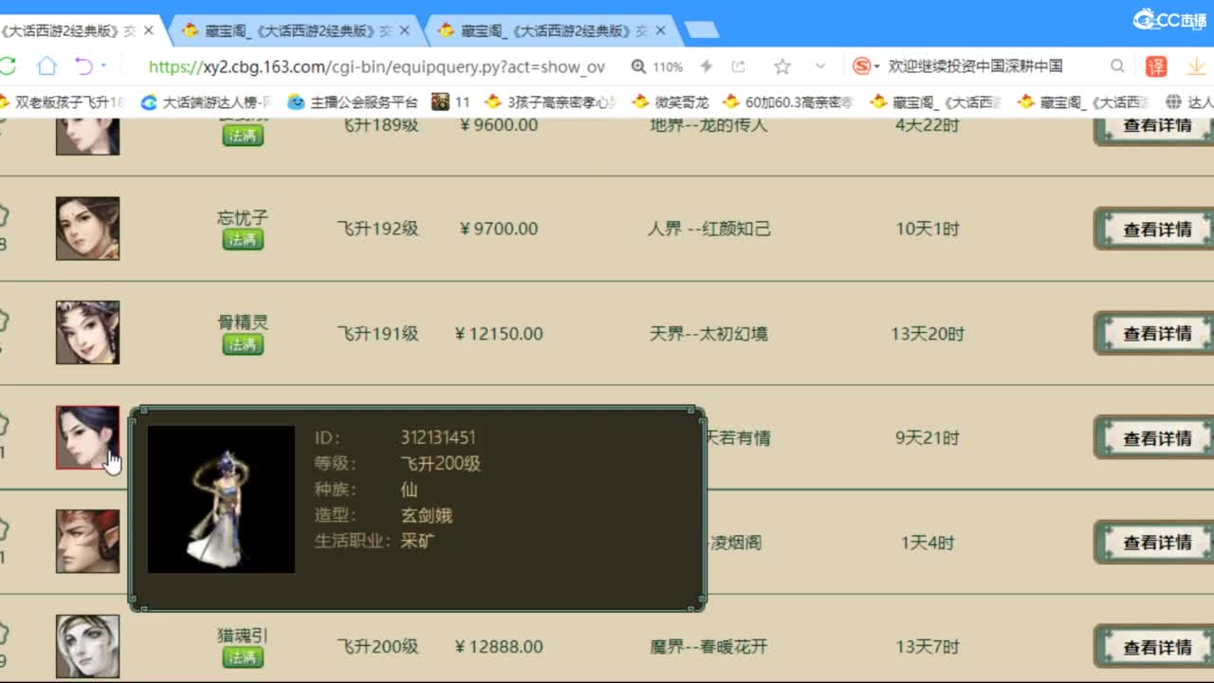Click the 骨精灵 character portrait
The image size is (1214, 683).
click(x=87, y=332)
